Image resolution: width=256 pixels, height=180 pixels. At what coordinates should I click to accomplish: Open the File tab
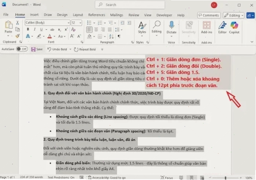click(6, 15)
